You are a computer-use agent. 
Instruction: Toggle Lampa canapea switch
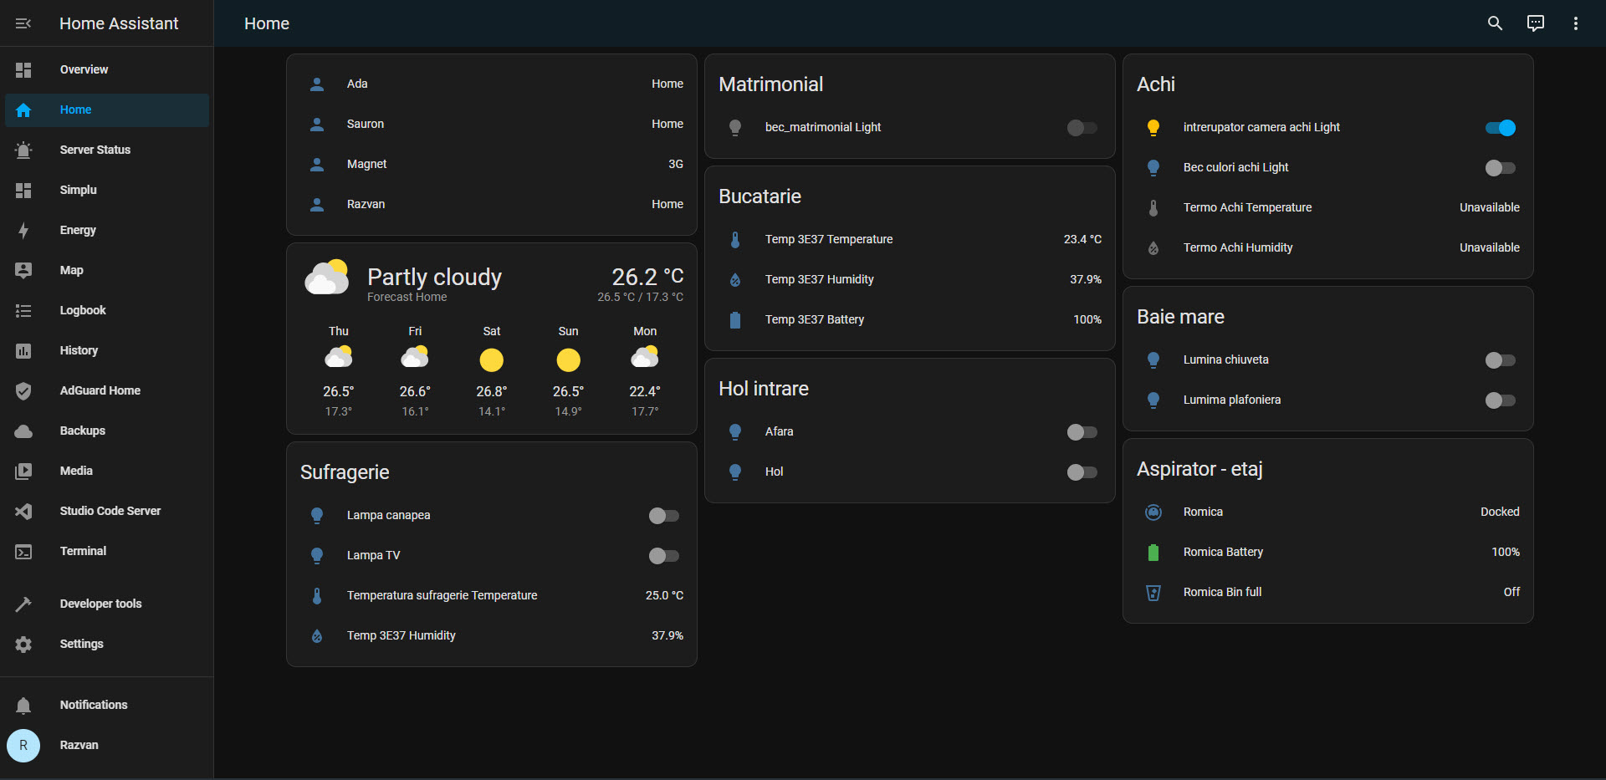[663, 516]
